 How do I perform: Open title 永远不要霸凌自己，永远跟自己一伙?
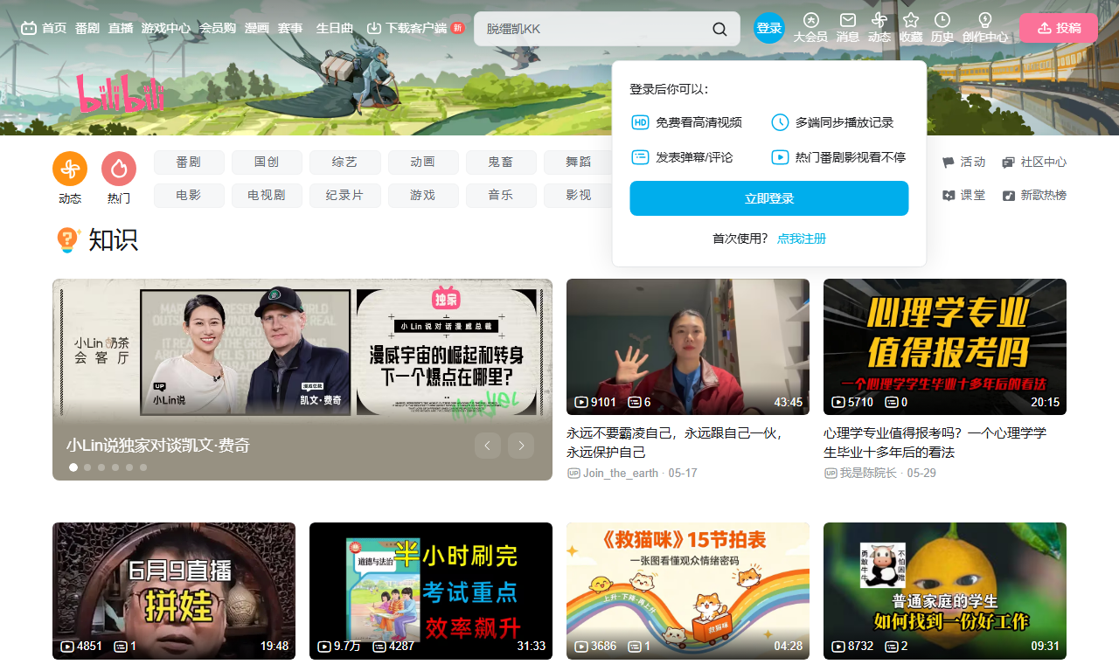(675, 442)
